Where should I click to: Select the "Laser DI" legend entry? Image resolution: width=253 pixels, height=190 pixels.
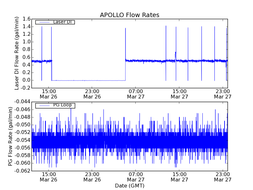[x=55, y=22]
